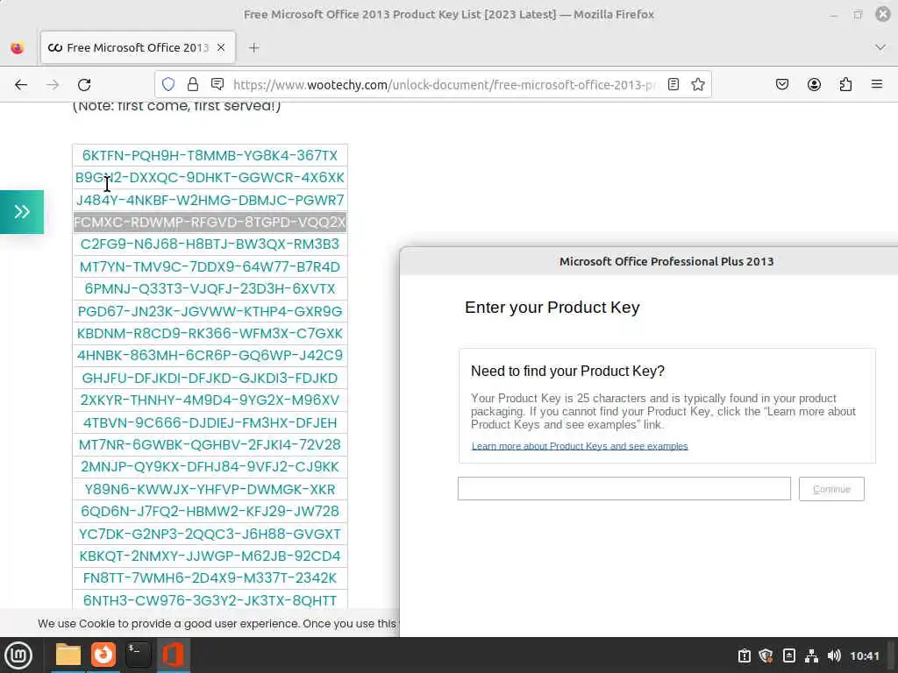Viewport: 898px width, 673px height.
Task: Select the Free Microsoft Office 2013 tab
Action: click(x=138, y=47)
